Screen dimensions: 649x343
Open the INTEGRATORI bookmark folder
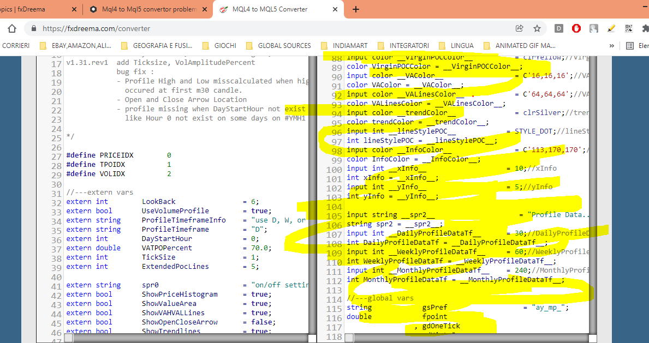(403, 46)
